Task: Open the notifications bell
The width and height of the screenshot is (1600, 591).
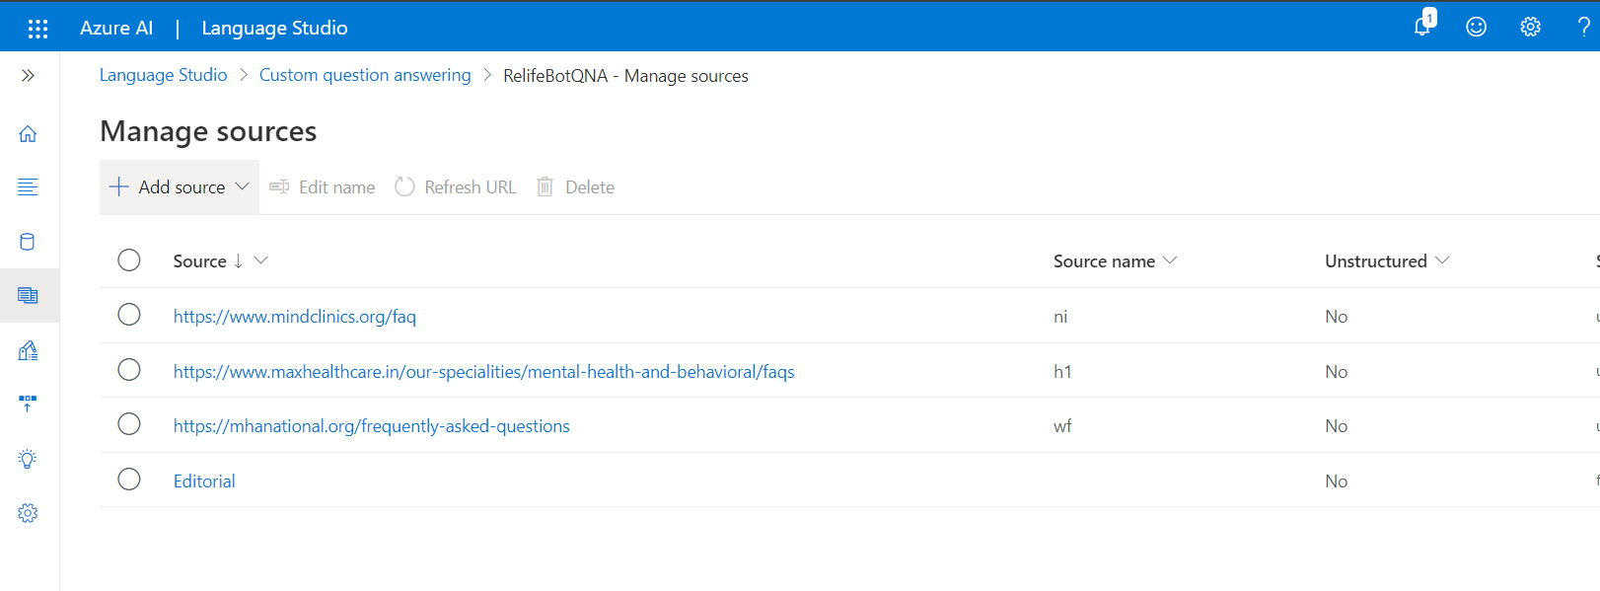Action: 1423,26
